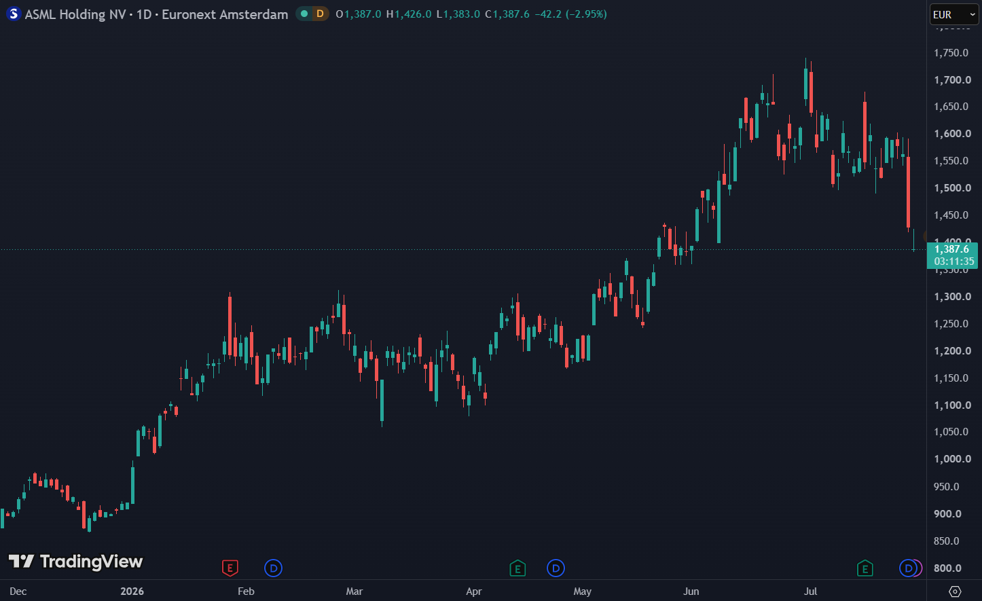Click the close value C1,387.6
This screenshot has width=982, height=601.
click(507, 14)
